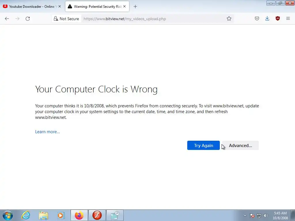Close the Potential Security Risk tab
The height and width of the screenshot is (221, 295).
(124, 6)
